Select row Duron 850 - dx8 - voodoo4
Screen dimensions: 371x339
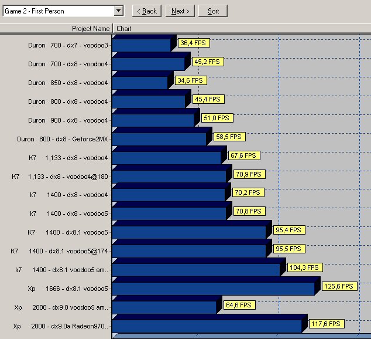68,83
